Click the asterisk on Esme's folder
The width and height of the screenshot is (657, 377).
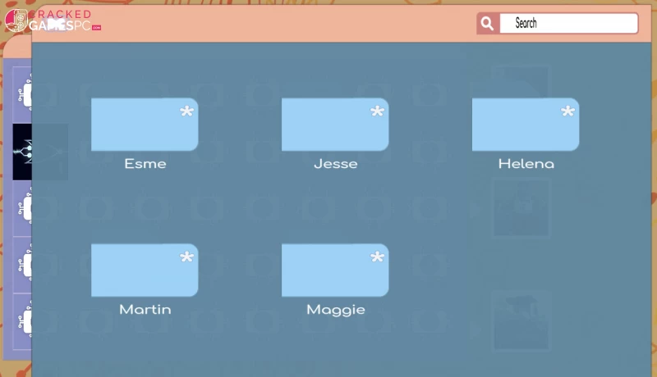[187, 112]
